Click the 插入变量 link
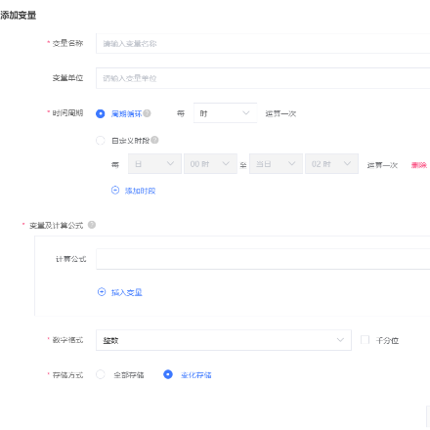Viewport: 430px width, 430px height. coord(127,292)
